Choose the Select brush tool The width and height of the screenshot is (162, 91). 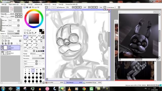[35, 41]
